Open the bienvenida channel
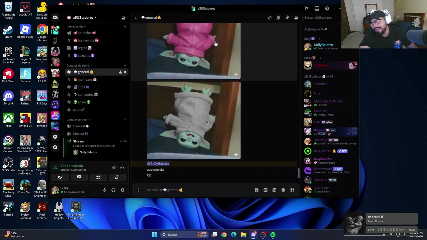This screenshot has width=427, height=240. (x=96, y=40)
